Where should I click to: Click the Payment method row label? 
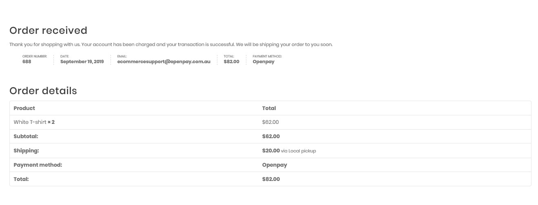click(x=38, y=165)
